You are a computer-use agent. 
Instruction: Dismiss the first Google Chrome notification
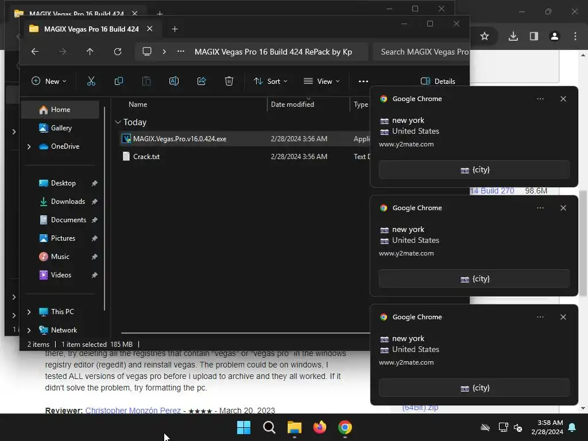[x=563, y=99]
